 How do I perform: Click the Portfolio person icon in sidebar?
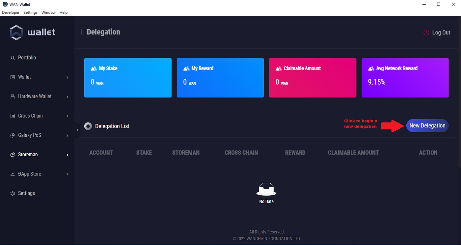[x=13, y=58]
